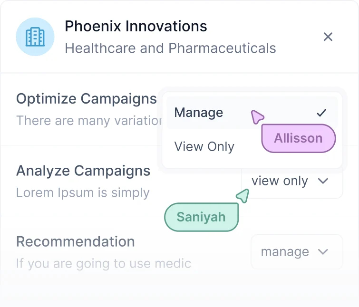Click the purple Allisson cursor label

[299, 138]
